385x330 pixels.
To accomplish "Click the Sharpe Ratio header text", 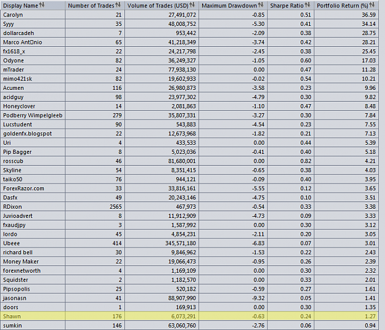I will coord(287,6).
